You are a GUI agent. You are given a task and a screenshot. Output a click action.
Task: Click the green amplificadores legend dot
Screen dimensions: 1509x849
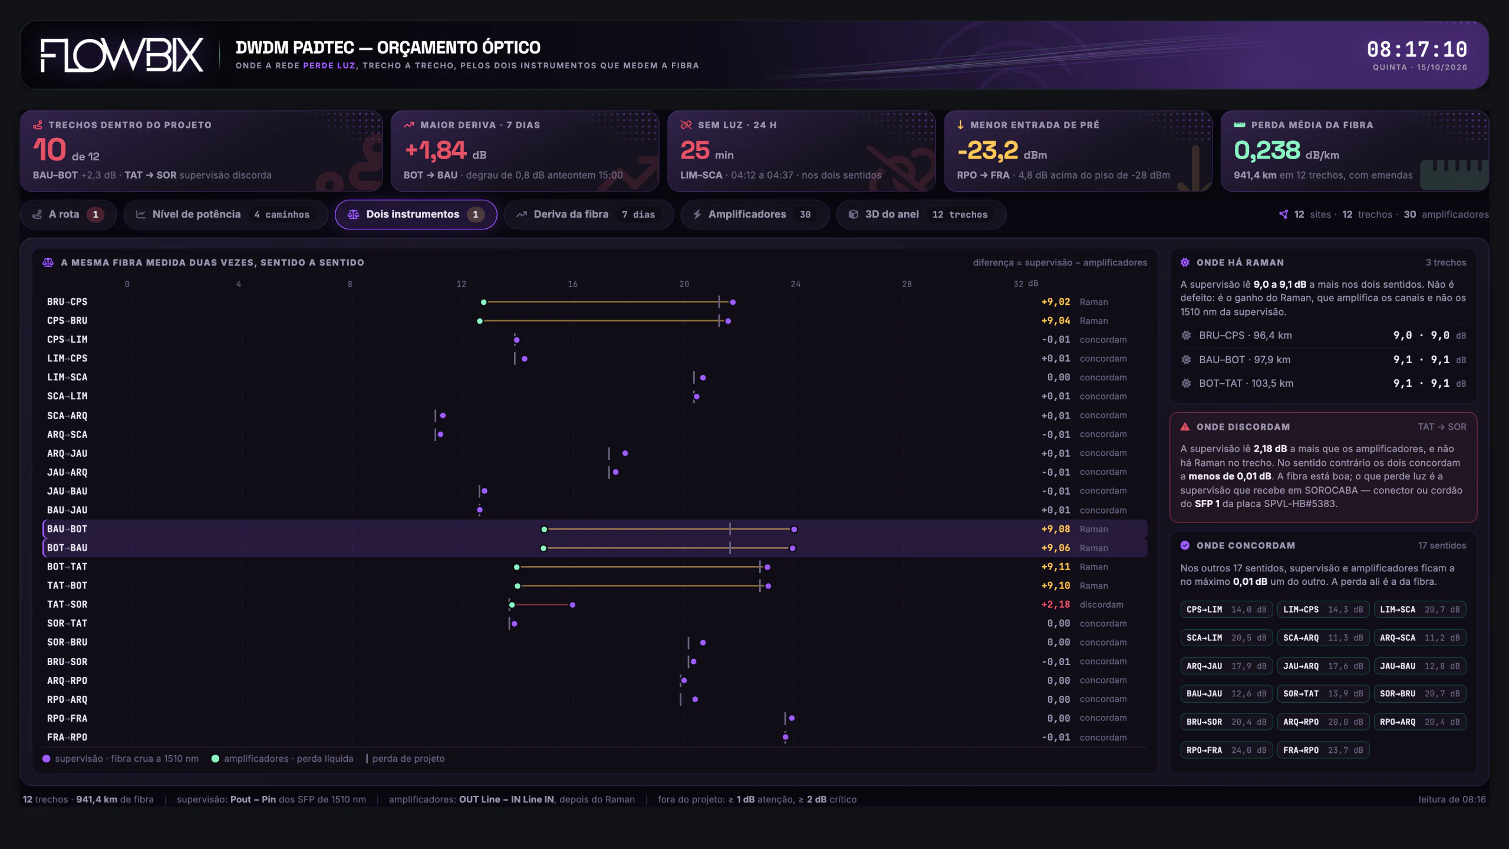click(x=215, y=759)
